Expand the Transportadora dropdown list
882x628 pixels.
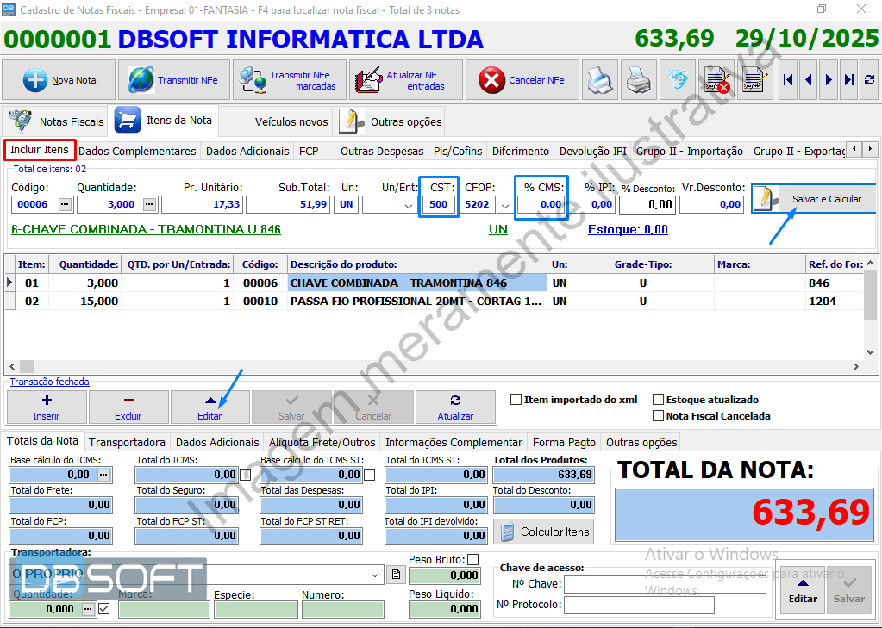tap(376, 575)
